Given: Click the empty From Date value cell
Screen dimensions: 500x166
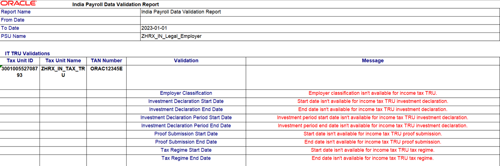Looking at the screenshot, I should [x=320, y=20].
